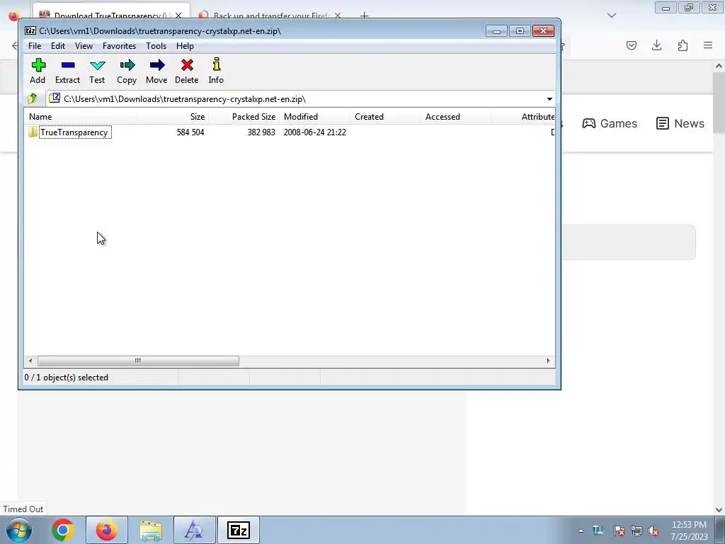This screenshot has height=544, width=725.
Task: Open the Help menu
Action: click(185, 46)
